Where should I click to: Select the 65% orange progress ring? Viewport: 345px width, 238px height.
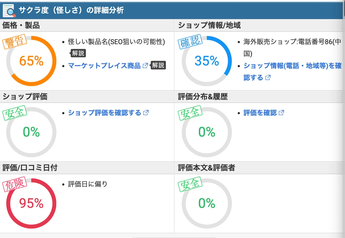(x=31, y=61)
